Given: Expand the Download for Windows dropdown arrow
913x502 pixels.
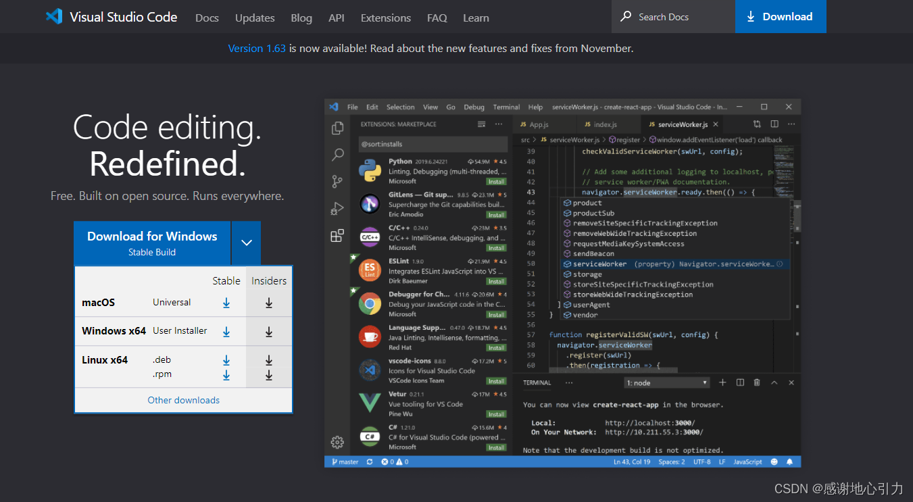Looking at the screenshot, I should pos(247,243).
